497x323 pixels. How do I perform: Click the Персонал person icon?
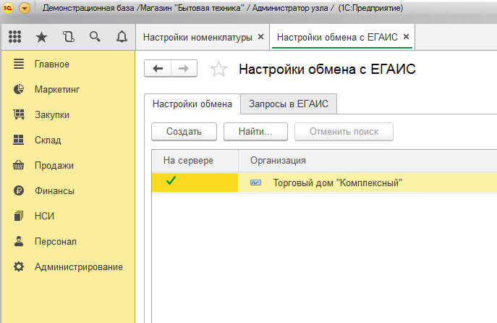coord(19,241)
